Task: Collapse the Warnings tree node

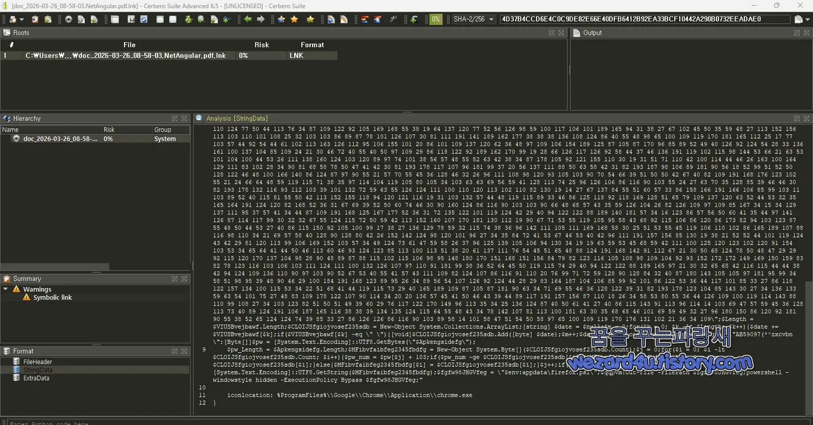Action: coord(6,289)
